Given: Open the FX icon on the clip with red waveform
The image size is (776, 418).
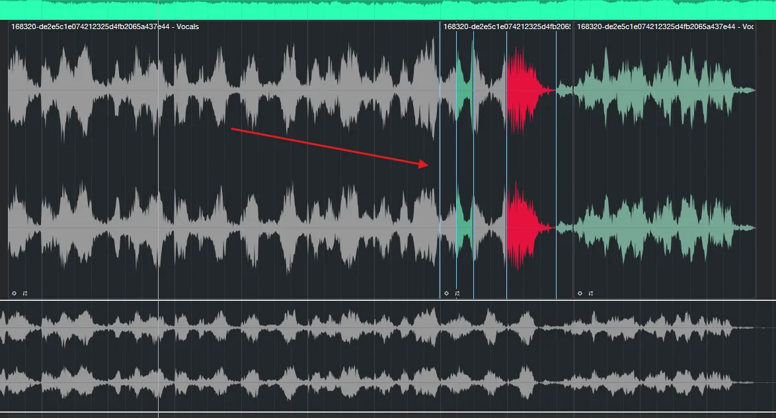Looking at the screenshot, I should [x=457, y=294].
